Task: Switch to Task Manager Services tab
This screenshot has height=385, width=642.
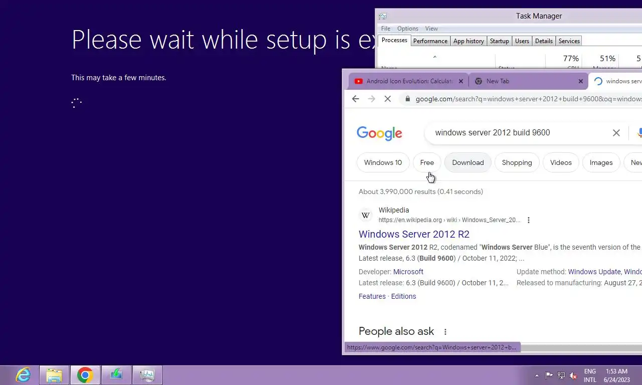Action: (569, 41)
